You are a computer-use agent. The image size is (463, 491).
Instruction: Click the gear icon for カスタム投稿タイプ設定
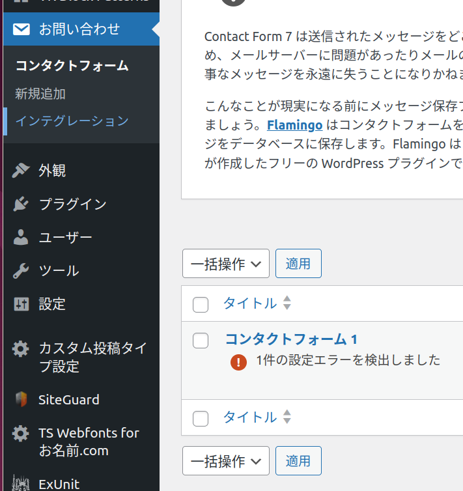[x=21, y=349]
